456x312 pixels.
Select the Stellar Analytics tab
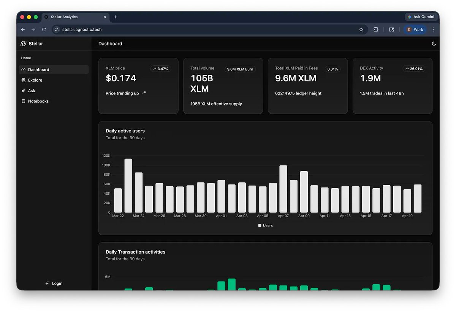click(75, 17)
